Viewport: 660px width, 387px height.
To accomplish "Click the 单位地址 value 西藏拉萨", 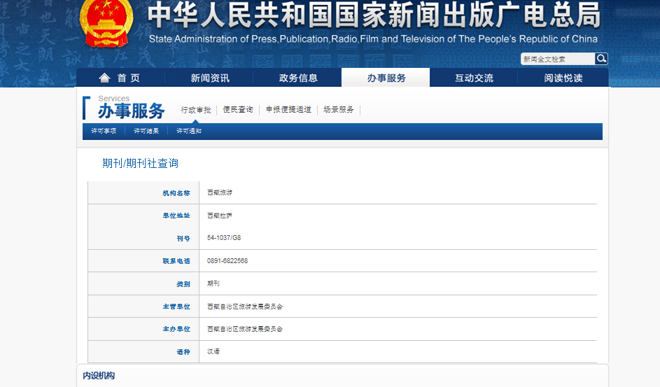I will point(220,216).
